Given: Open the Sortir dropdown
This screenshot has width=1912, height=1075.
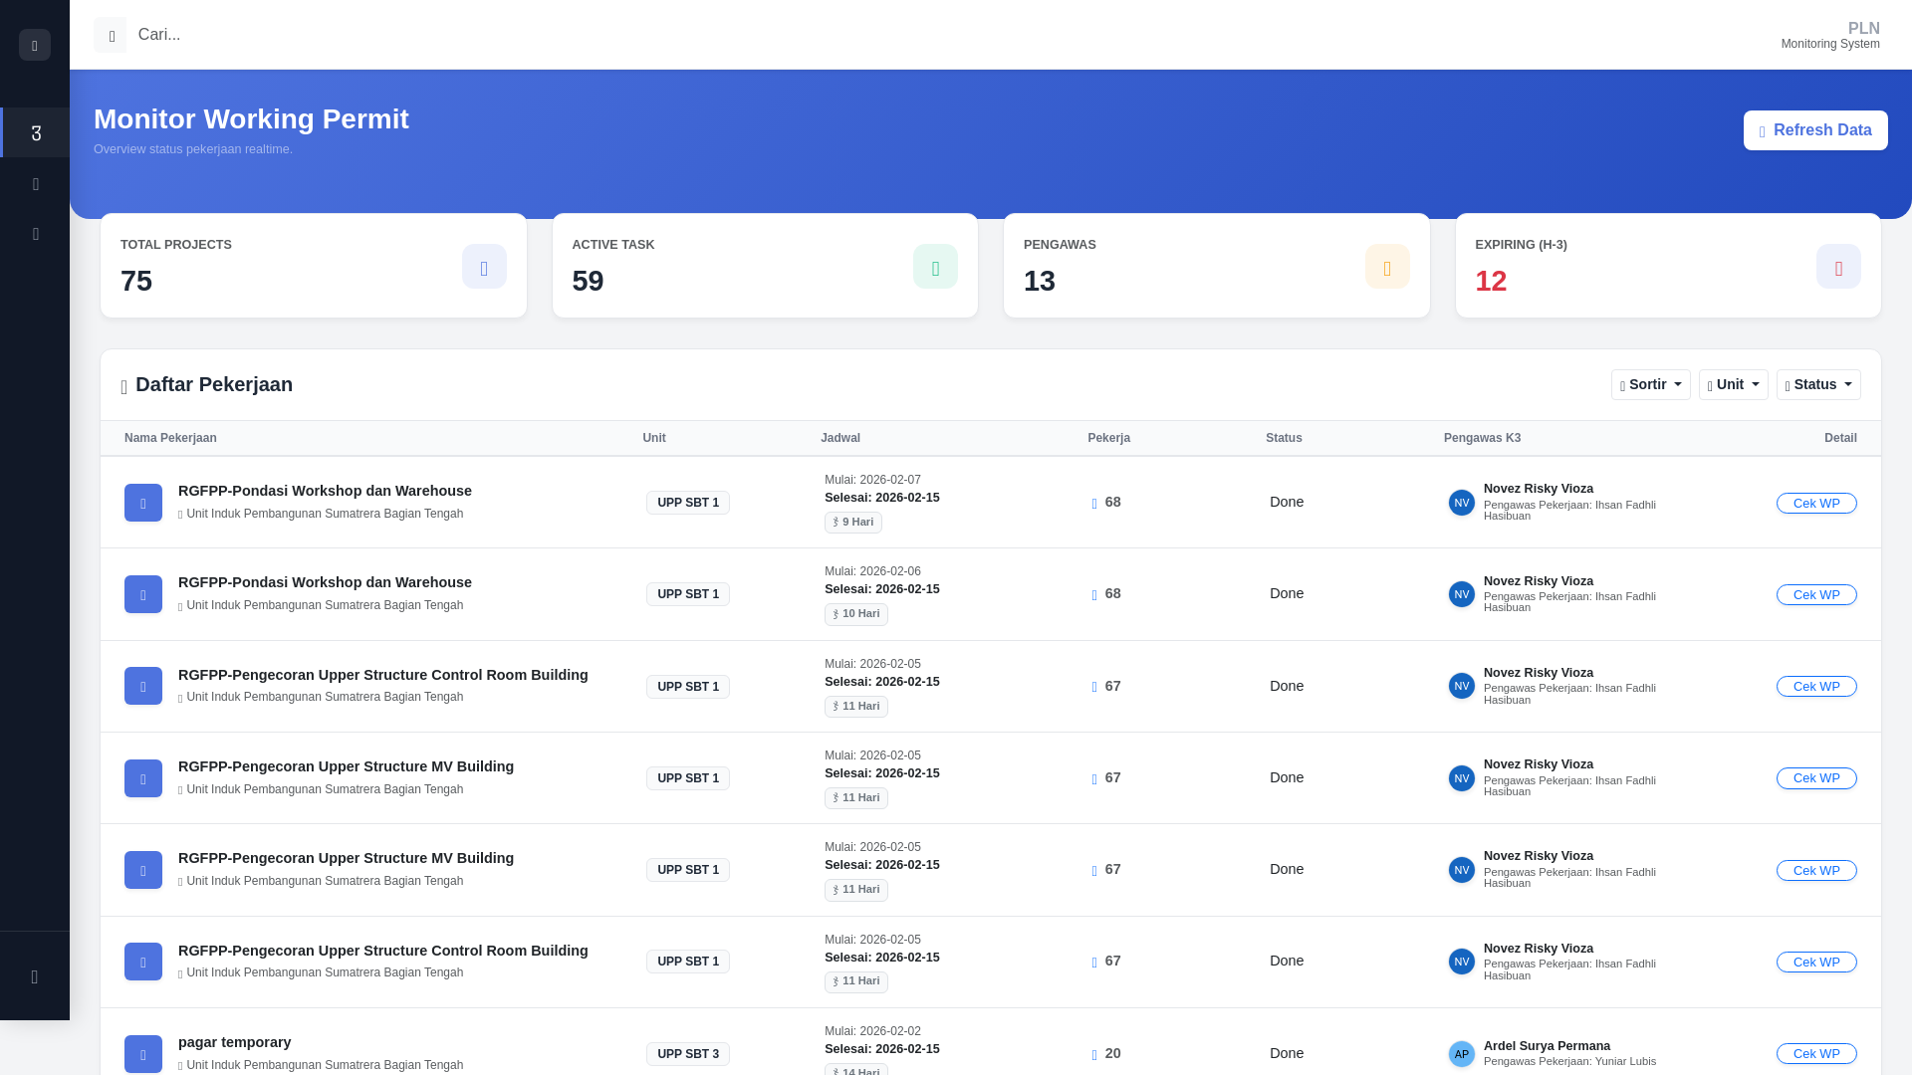Looking at the screenshot, I should [x=1651, y=385].
